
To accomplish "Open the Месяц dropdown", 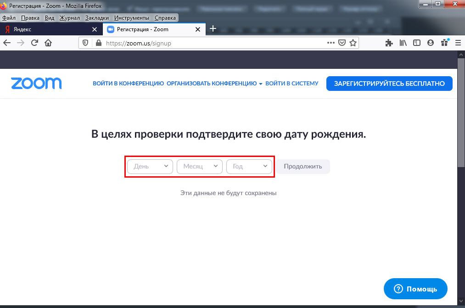I will click(199, 166).
